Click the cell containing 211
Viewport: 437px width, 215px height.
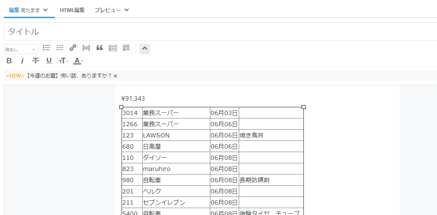pos(132,203)
